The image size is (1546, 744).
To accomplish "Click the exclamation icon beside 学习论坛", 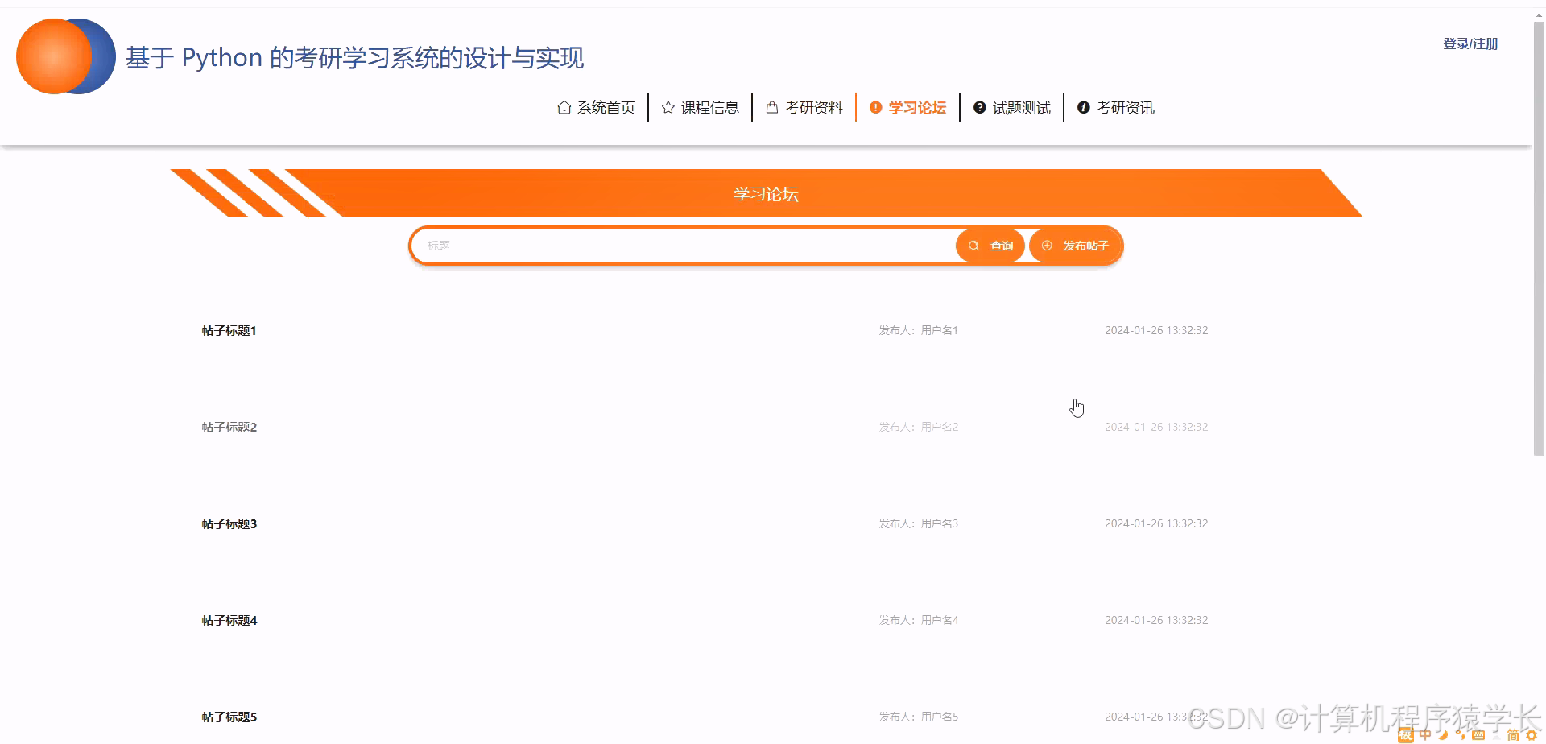I will click(875, 107).
